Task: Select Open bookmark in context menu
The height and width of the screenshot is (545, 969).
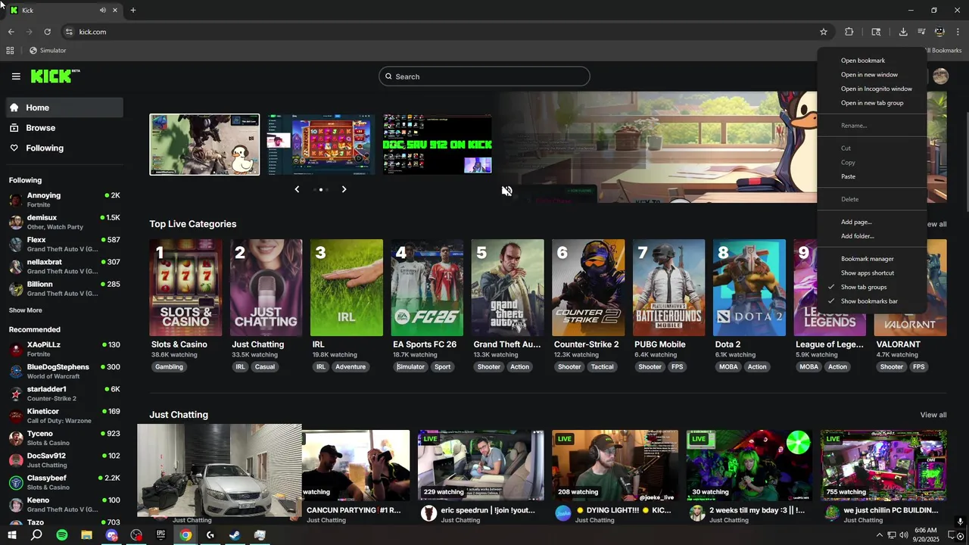Action: pos(872,61)
